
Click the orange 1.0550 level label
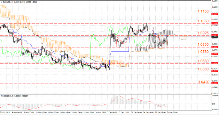point(203,69)
